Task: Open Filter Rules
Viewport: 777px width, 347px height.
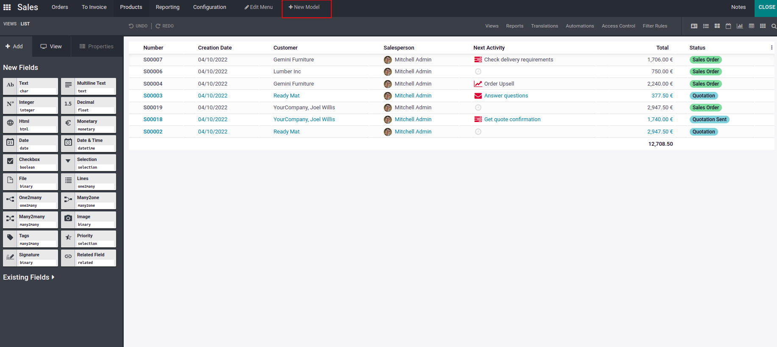Action: pos(655,26)
